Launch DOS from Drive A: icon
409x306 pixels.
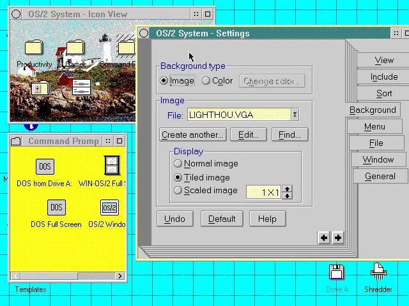click(45, 166)
